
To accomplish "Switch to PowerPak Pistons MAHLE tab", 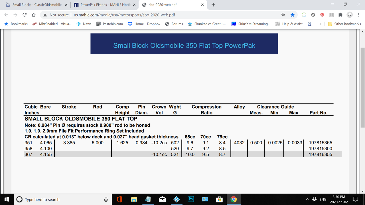I will point(105,5).
